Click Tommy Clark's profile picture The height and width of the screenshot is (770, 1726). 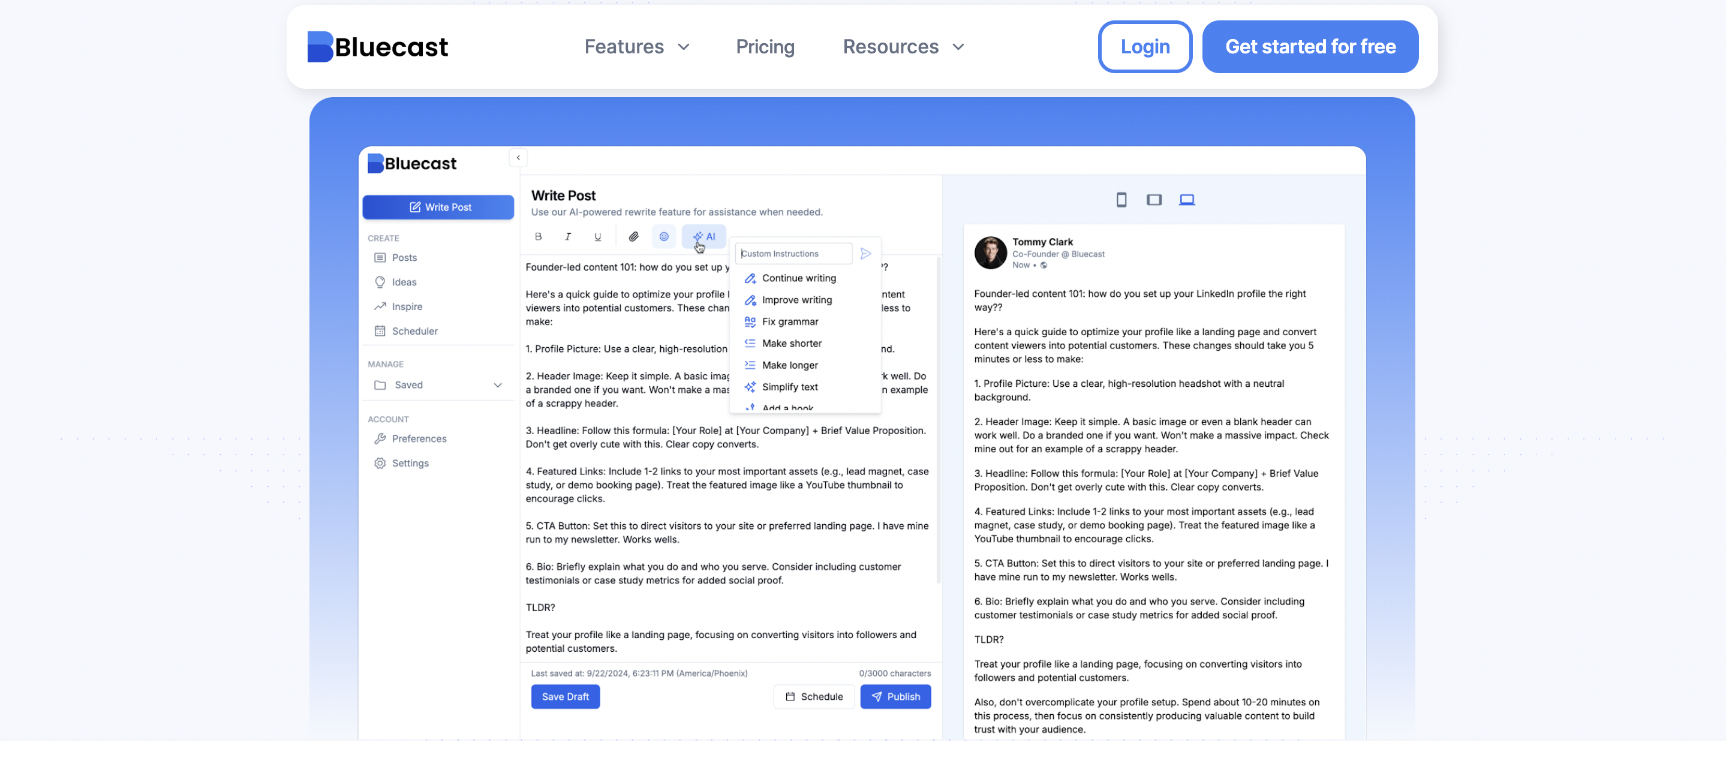coord(990,252)
